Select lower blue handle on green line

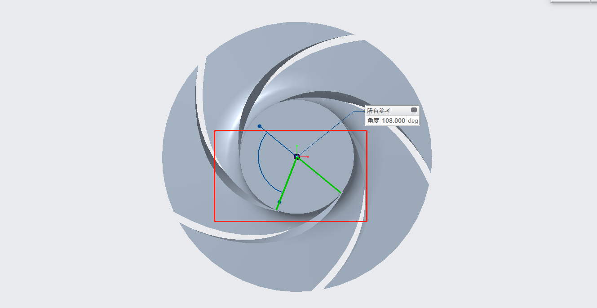(279, 202)
